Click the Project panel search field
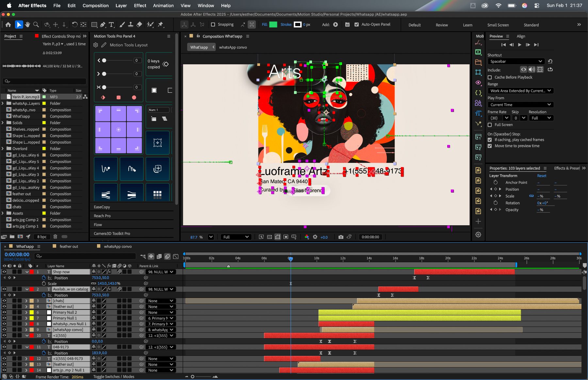The height and width of the screenshot is (380, 588). click(x=44, y=81)
